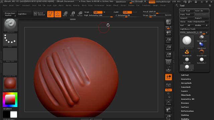The height and width of the screenshot is (120, 214).
Task: Adjust the Rgb Intensity slider
Action: click(98, 16)
